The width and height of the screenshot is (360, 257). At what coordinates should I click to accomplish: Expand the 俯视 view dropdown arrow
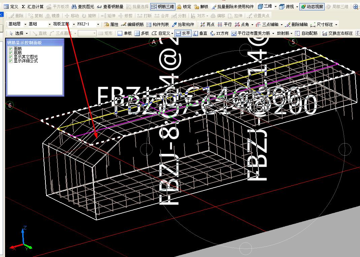pyautogui.click(x=297, y=7)
